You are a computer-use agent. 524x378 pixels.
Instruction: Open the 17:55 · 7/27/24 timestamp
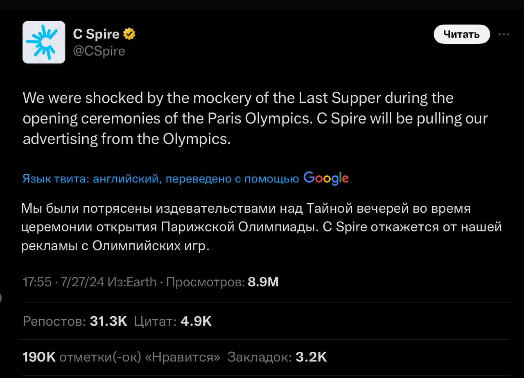pos(63,282)
